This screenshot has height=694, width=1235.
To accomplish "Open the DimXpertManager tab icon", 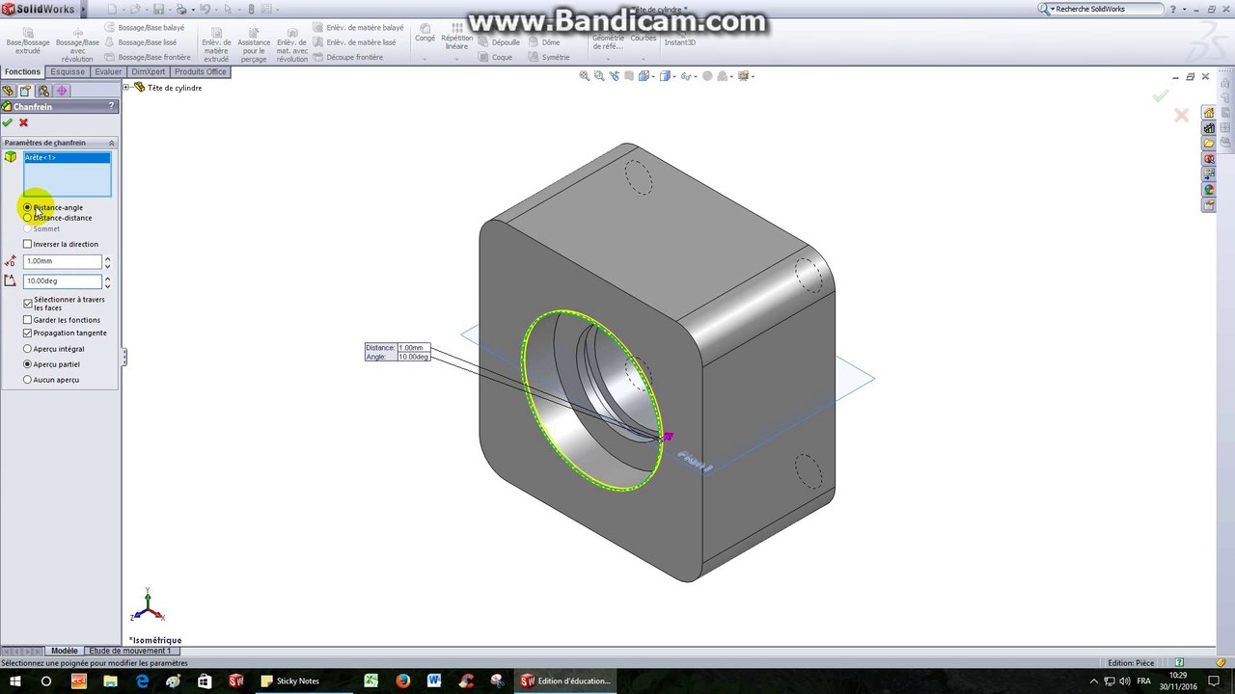I will 62,91.
